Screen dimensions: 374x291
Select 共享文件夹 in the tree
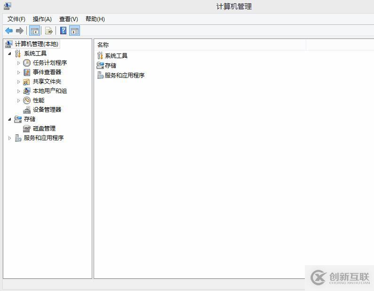(x=47, y=82)
